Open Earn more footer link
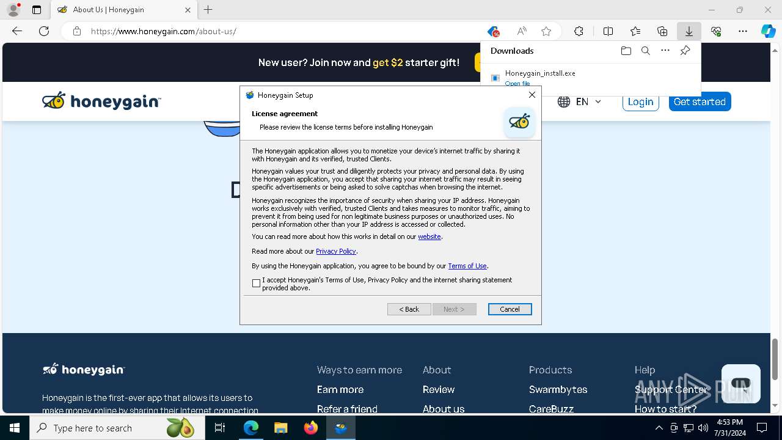This screenshot has width=782, height=440. (x=340, y=389)
